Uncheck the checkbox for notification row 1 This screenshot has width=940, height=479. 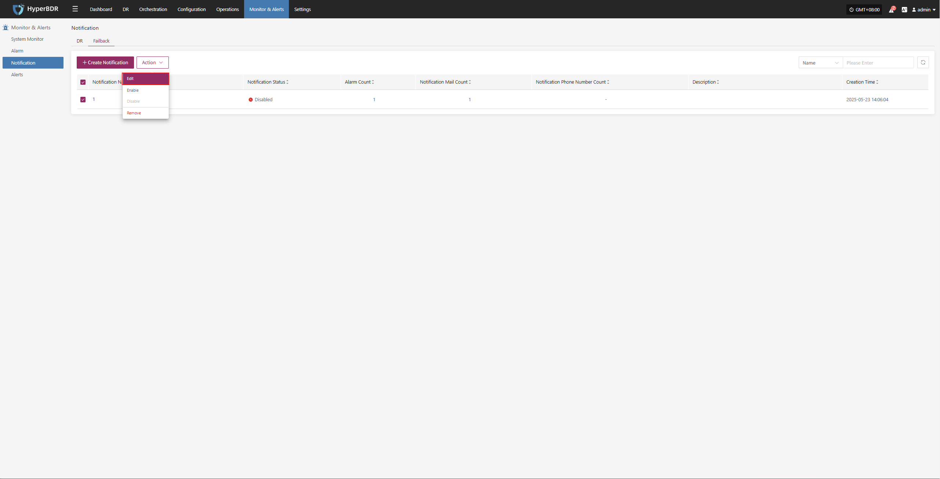click(x=83, y=99)
